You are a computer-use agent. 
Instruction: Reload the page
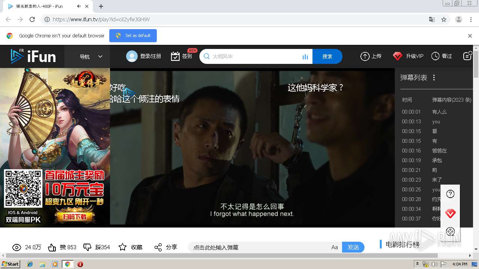pos(32,19)
